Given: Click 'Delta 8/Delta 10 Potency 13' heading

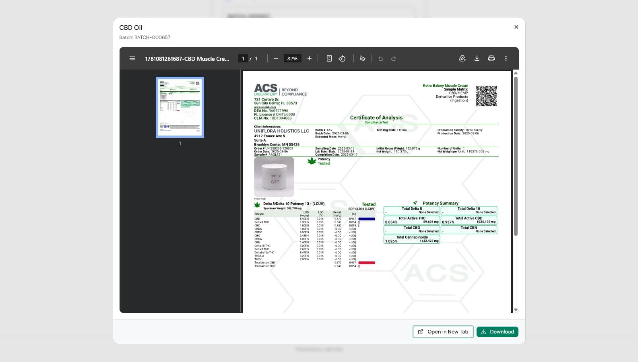Looking at the screenshot, I should pos(294,204).
